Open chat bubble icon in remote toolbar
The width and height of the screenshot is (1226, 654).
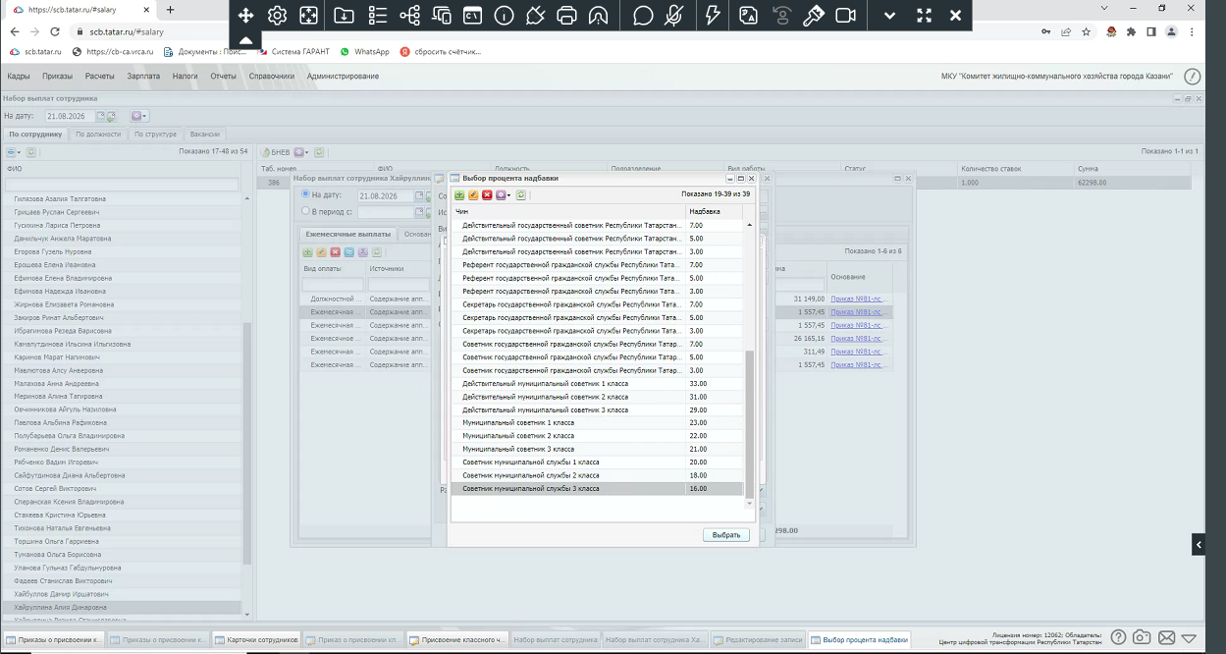[643, 16]
